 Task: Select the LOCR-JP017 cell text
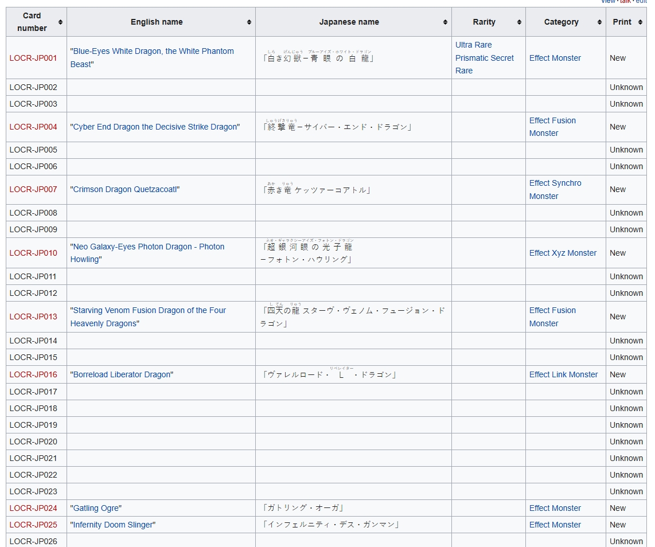[x=33, y=392]
